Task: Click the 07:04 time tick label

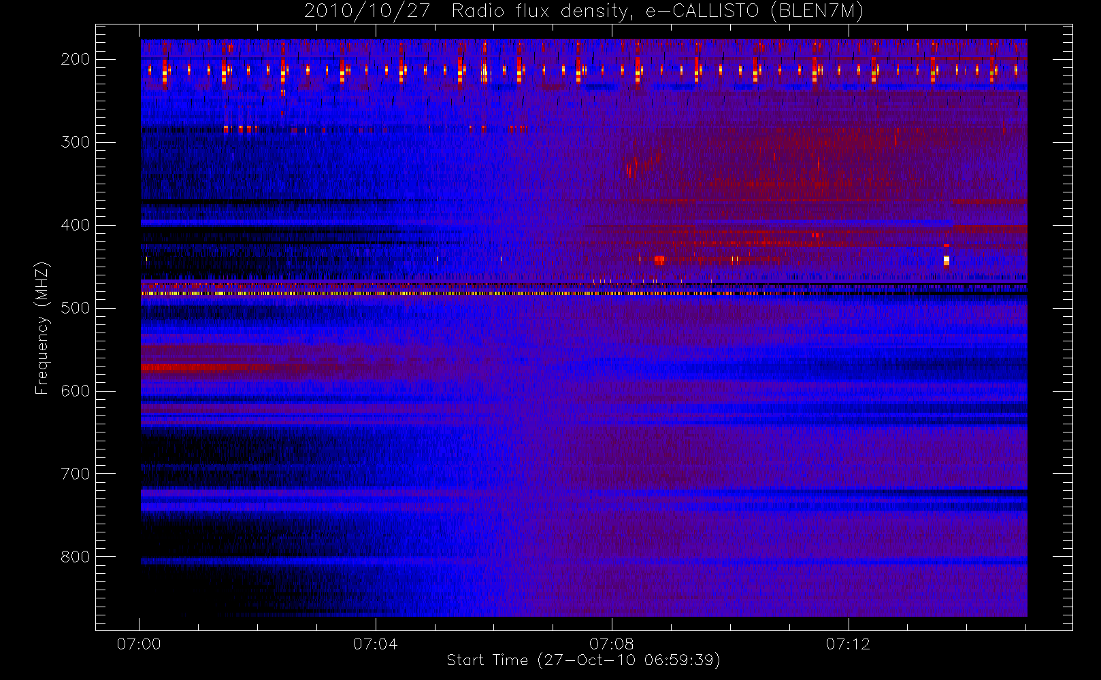Action: (x=375, y=644)
